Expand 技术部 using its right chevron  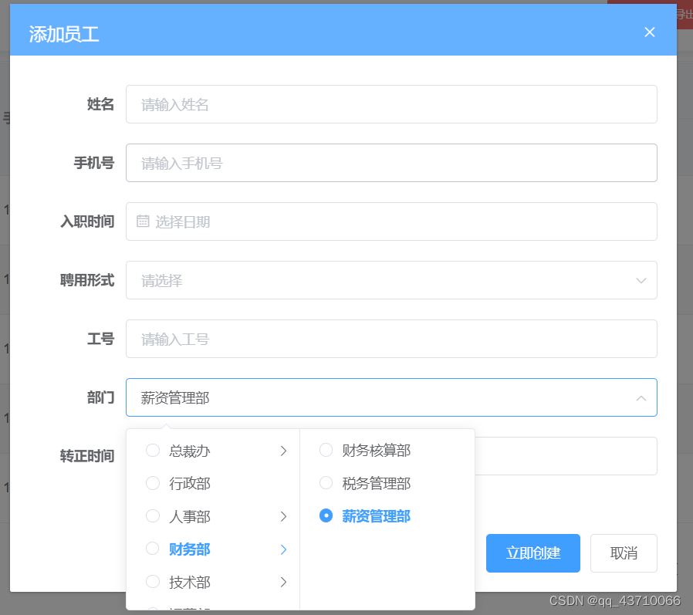[284, 582]
